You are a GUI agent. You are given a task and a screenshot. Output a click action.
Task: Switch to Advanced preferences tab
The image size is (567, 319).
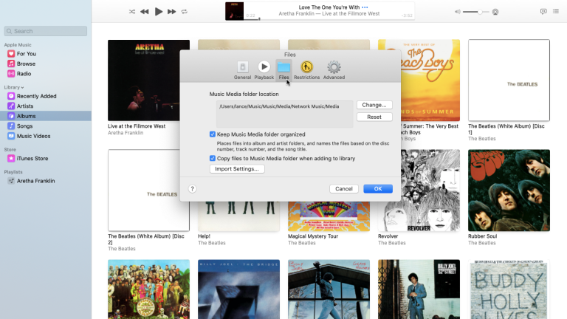click(334, 70)
